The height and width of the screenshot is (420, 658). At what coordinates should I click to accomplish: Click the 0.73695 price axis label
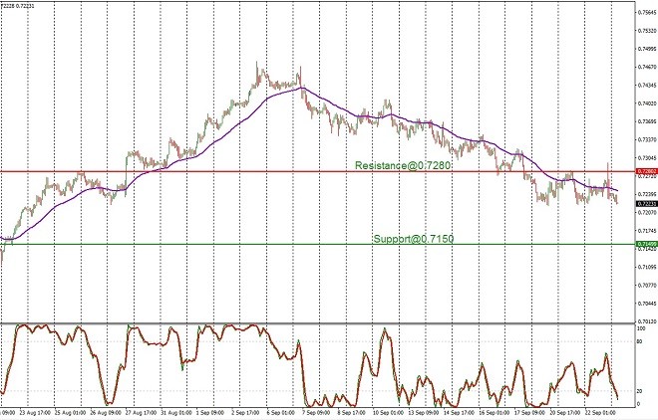click(x=647, y=121)
